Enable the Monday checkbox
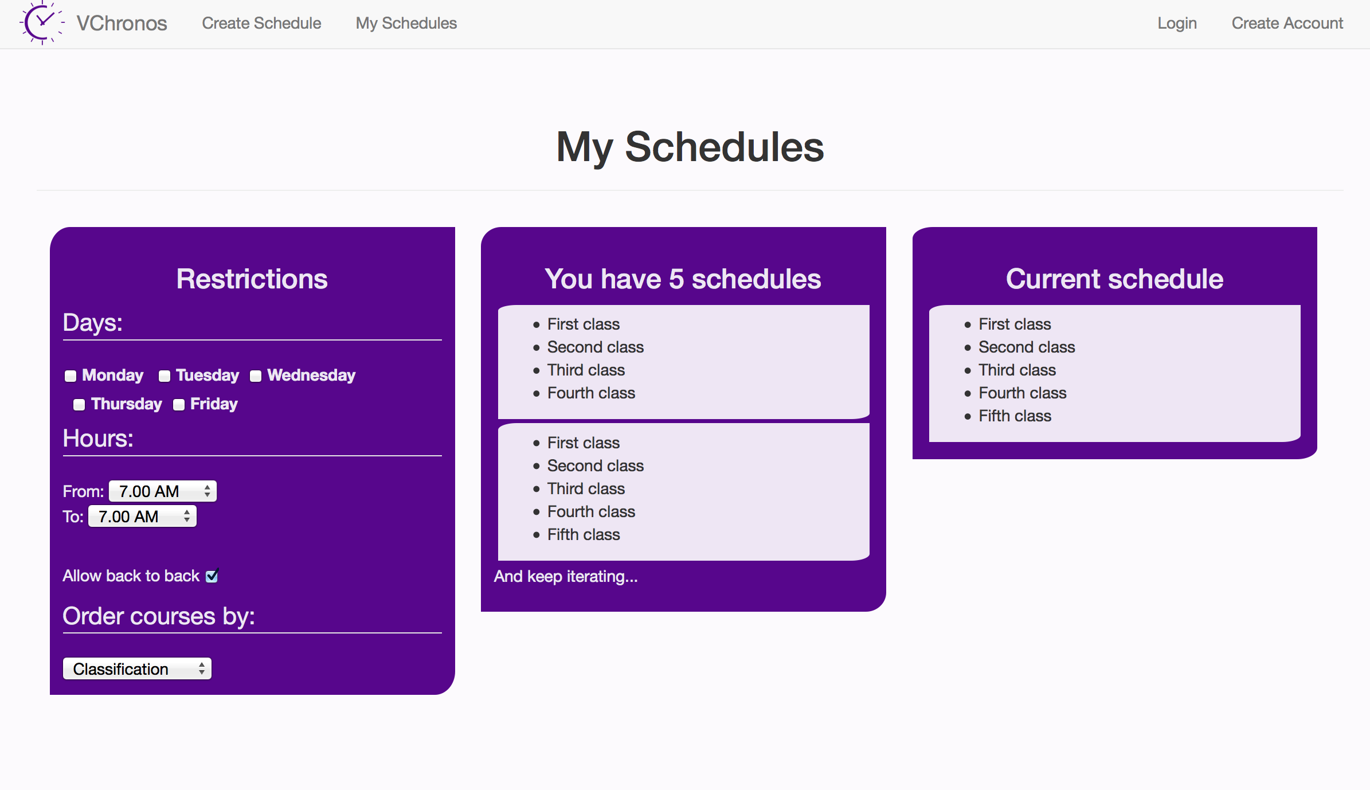 coord(71,376)
